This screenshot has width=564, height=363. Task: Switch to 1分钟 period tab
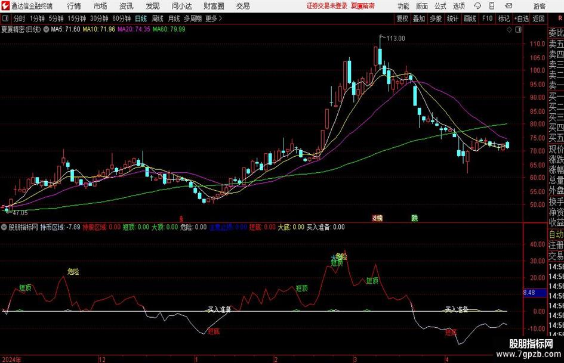36,18
